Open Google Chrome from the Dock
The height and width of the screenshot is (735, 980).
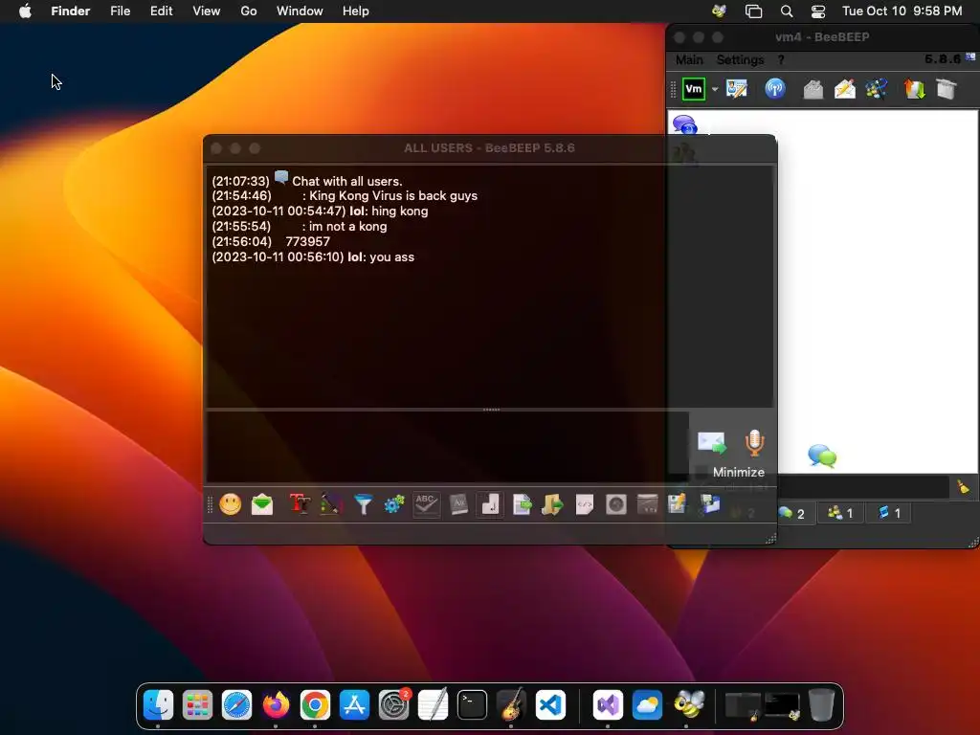[315, 705]
